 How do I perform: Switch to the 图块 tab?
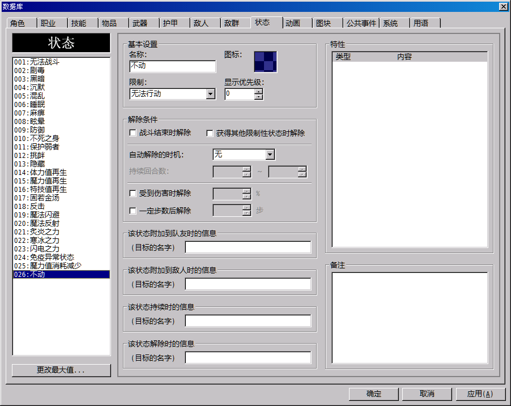pyautogui.click(x=328, y=23)
